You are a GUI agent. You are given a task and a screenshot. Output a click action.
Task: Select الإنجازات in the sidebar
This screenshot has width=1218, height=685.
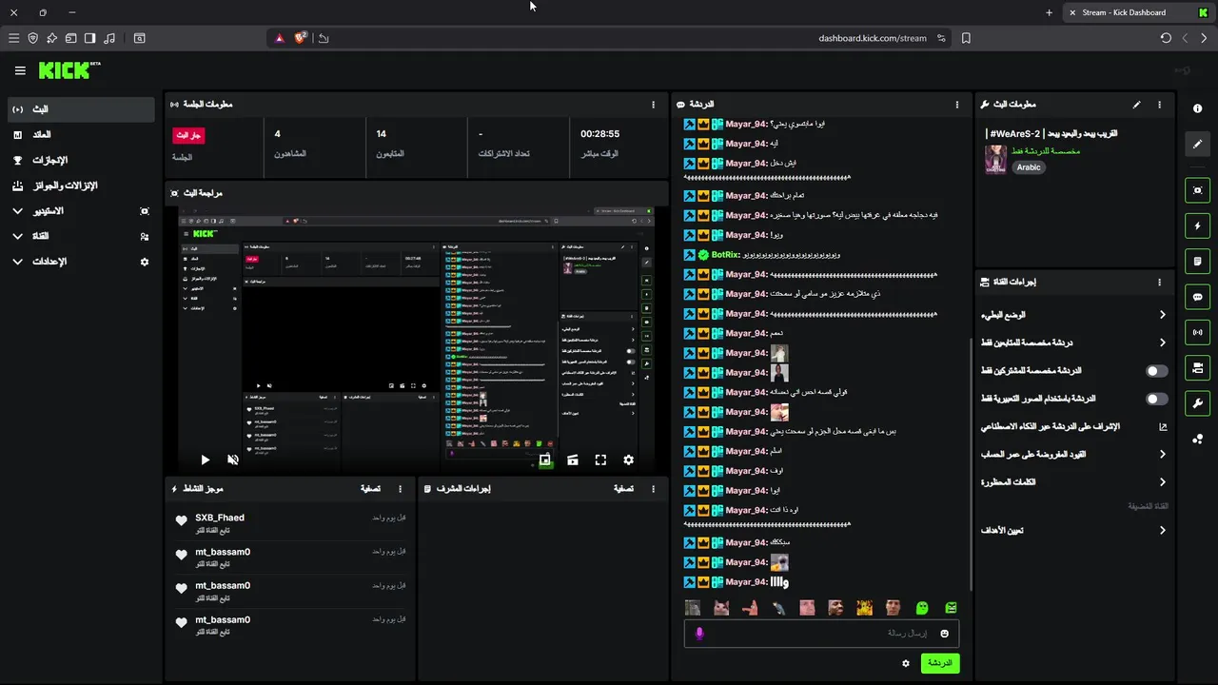81,160
